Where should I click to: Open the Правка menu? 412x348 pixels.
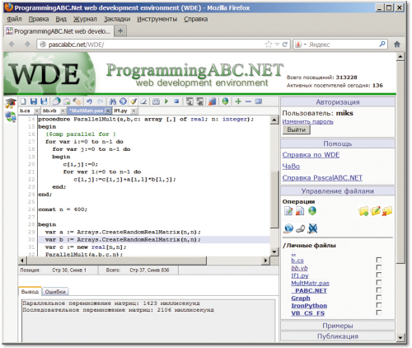[x=39, y=19]
